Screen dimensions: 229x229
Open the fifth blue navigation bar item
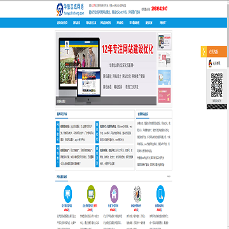120,23
